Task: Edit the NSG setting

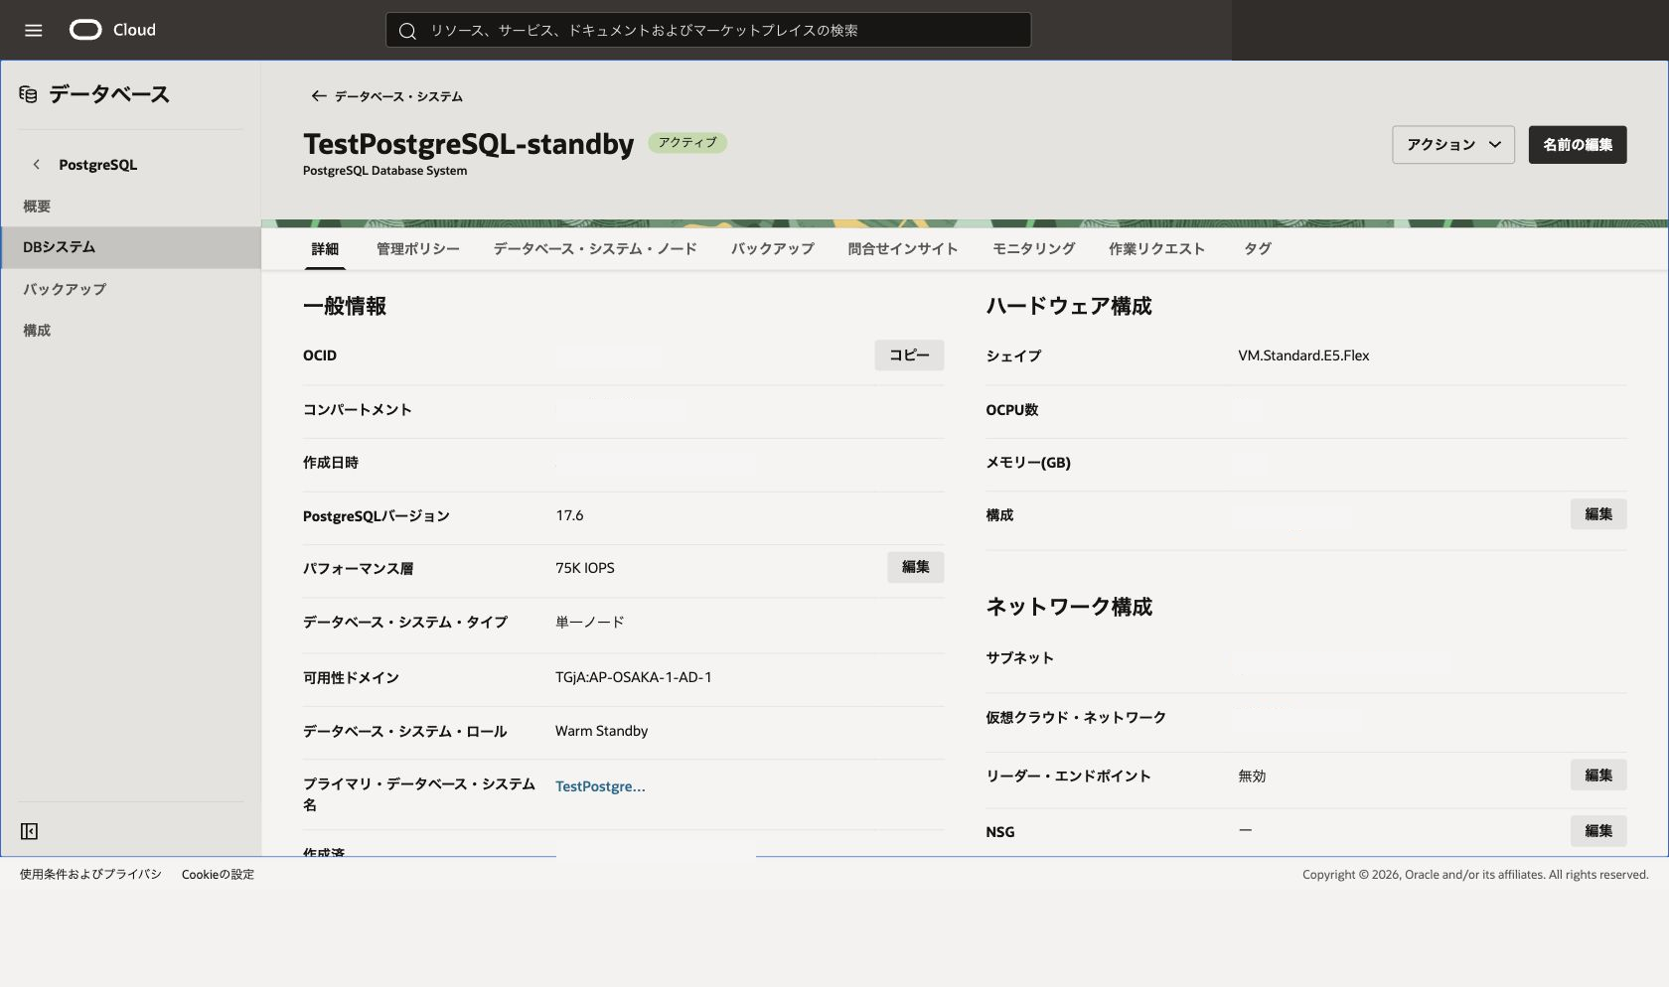Action: click(1598, 831)
